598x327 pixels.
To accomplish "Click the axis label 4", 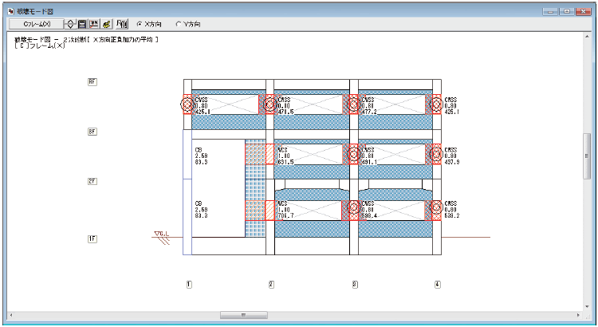I will coord(438,284).
